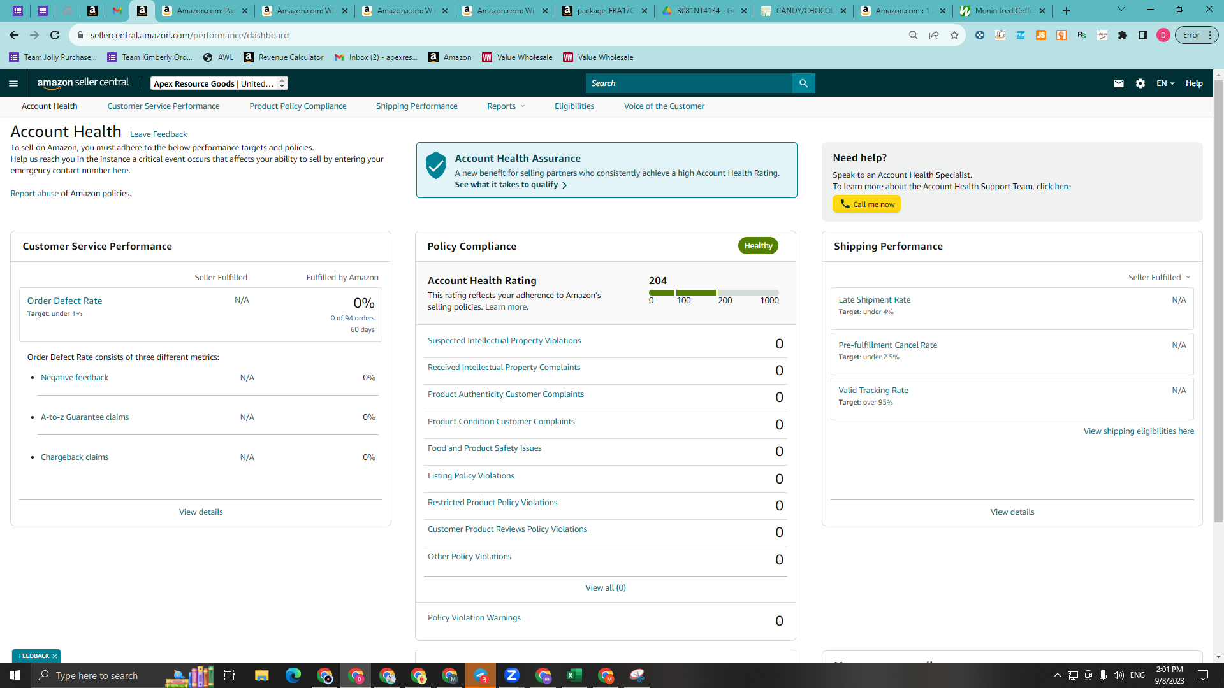Screen dimensions: 1224x688
Task: Open Zoom from the taskbar
Action: pyautogui.click(x=512, y=675)
